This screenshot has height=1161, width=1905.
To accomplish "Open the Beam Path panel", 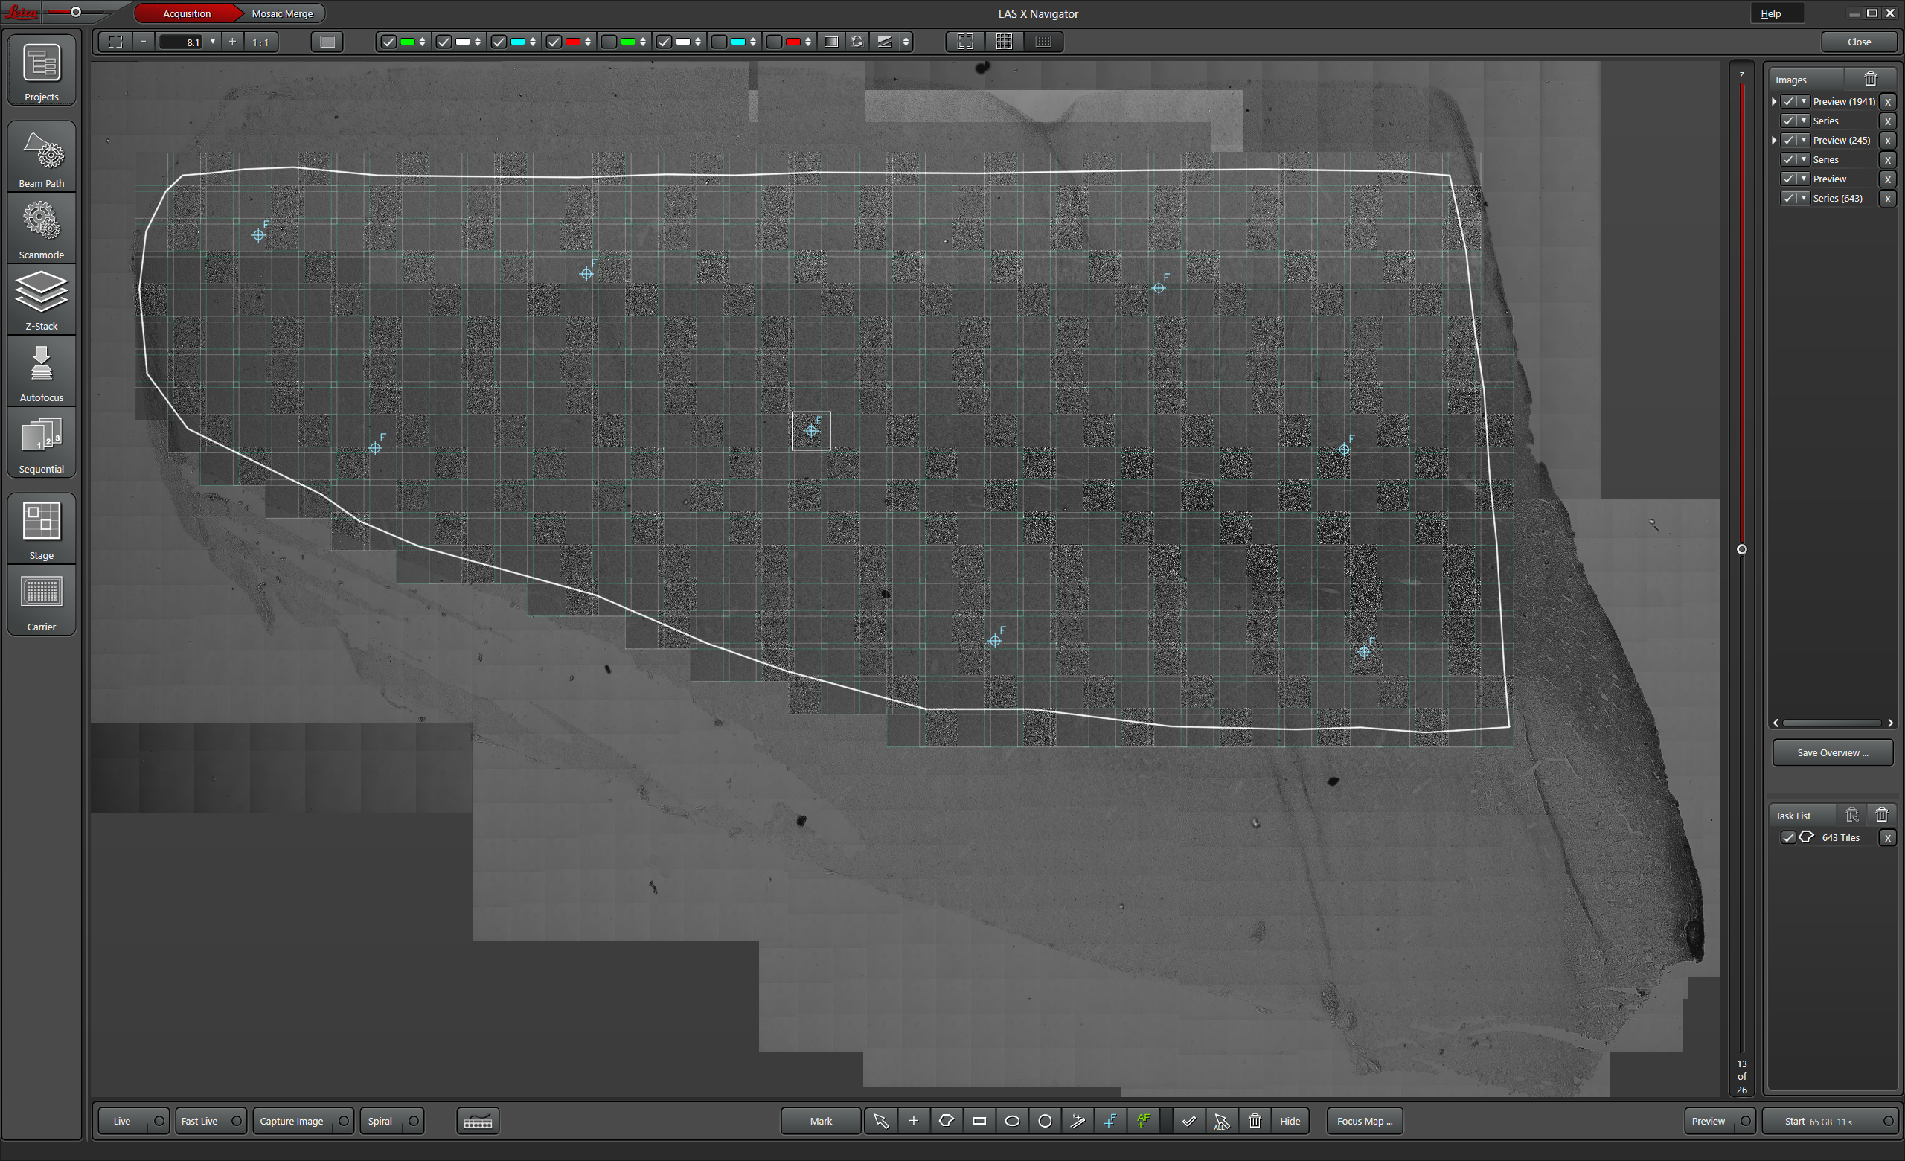I will [42, 158].
